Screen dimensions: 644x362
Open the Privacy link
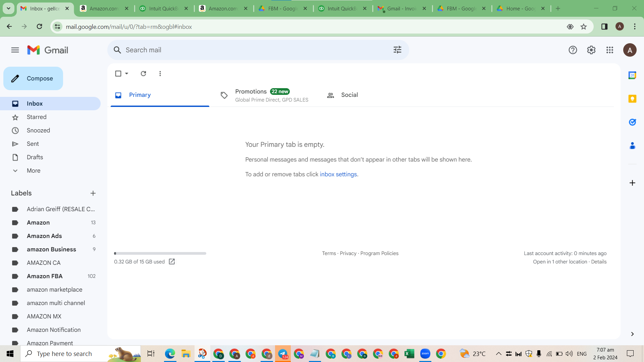coord(348,253)
